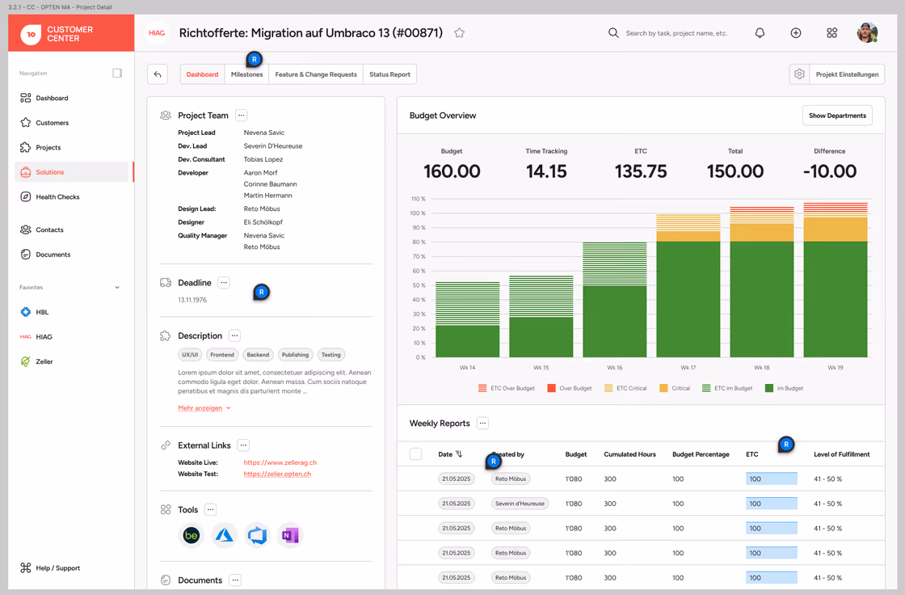Open the Azure tool icon
Viewport: 905px width, 595px height.
[224, 535]
